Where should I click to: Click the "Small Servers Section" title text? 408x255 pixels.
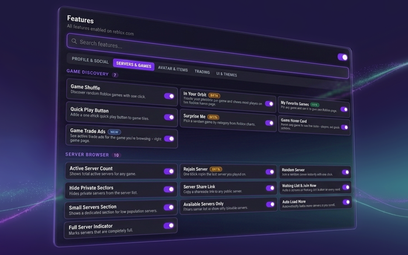[93, 207]
